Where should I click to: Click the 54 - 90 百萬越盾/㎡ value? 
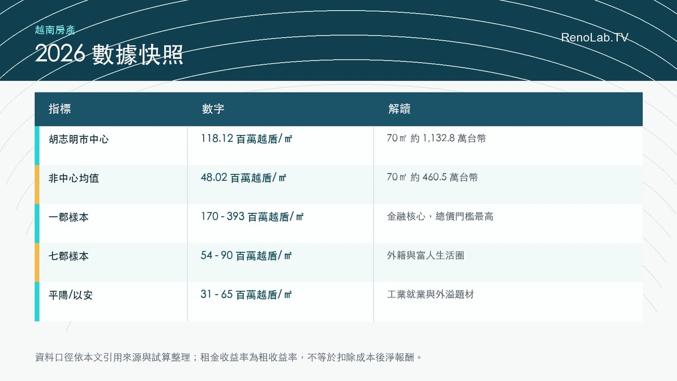pos(246,255)
